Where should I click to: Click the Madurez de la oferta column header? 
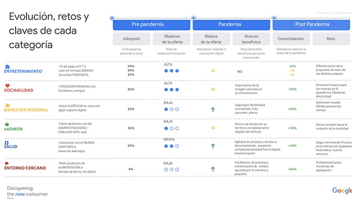(x=172, y=39)
